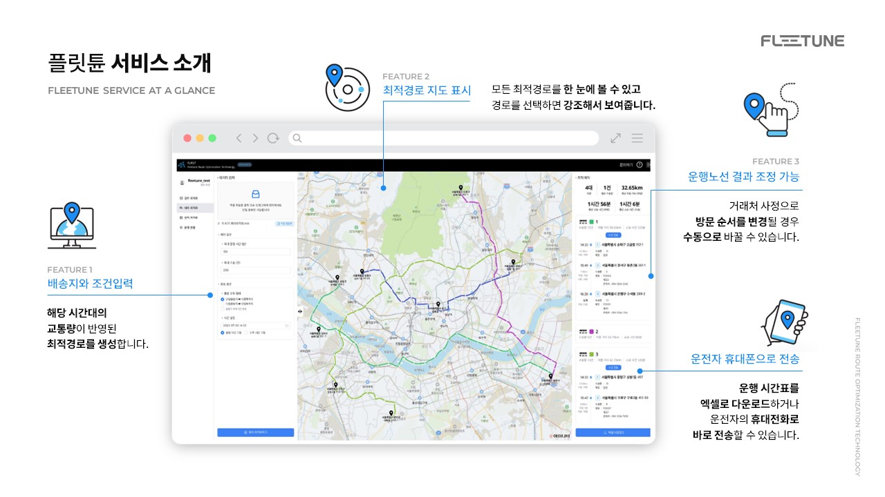Screen dimensions: 885x497
Task: Collapse the 배차 옵션 section header
Action: [226, 234]
